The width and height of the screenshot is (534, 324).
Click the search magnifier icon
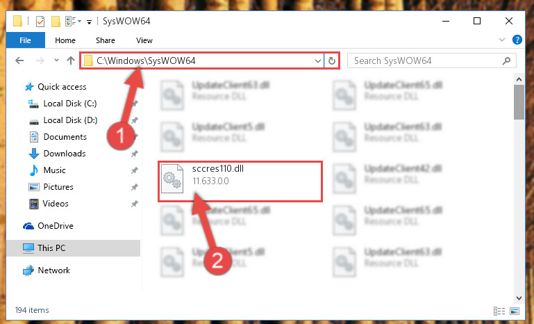click(506, 60)
